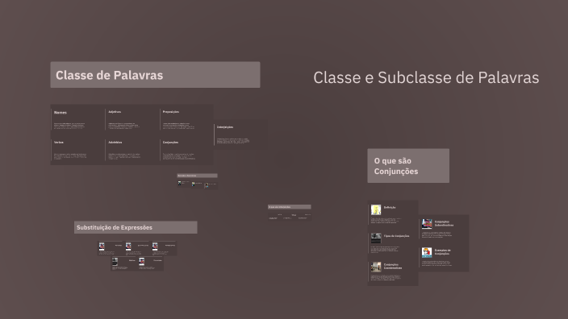Click the 'Conjunções Subordinativas' thumbnail image
Image resolution: width=568 pixels, height=319 pixels.
427,224
